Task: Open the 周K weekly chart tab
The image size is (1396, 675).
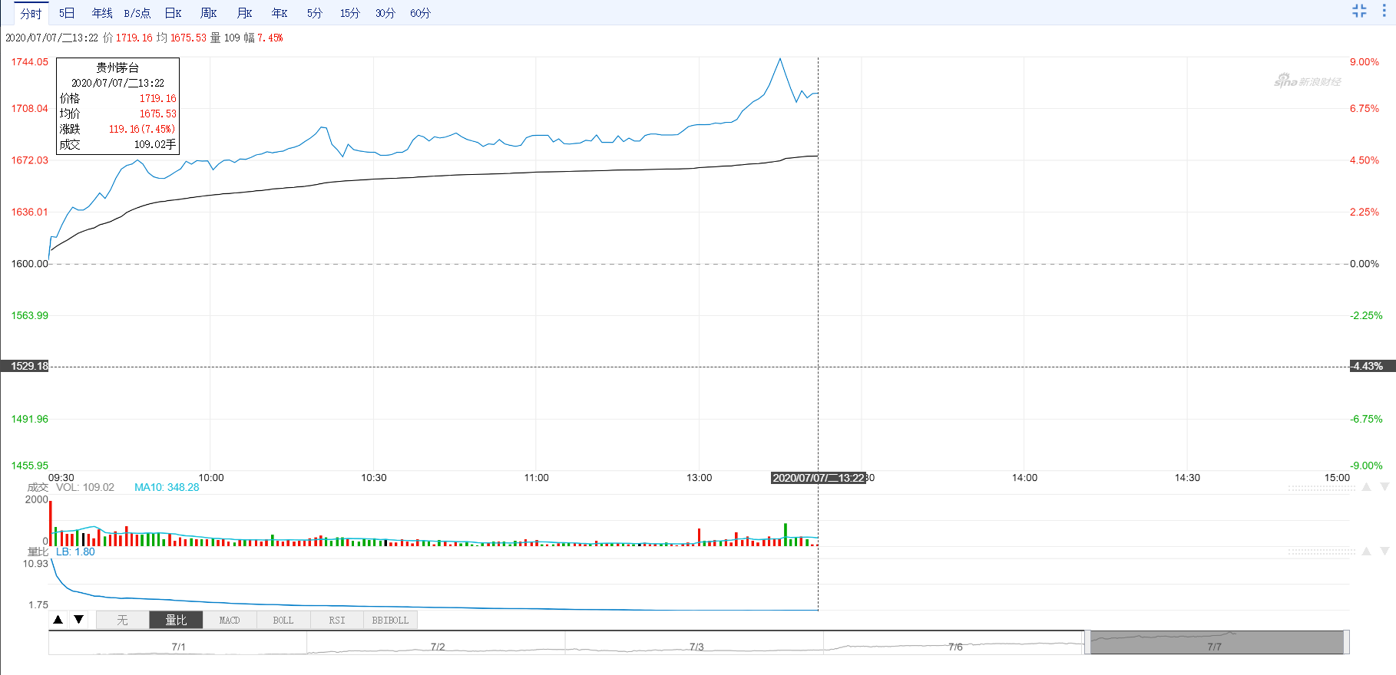Action: click(209, 13)
